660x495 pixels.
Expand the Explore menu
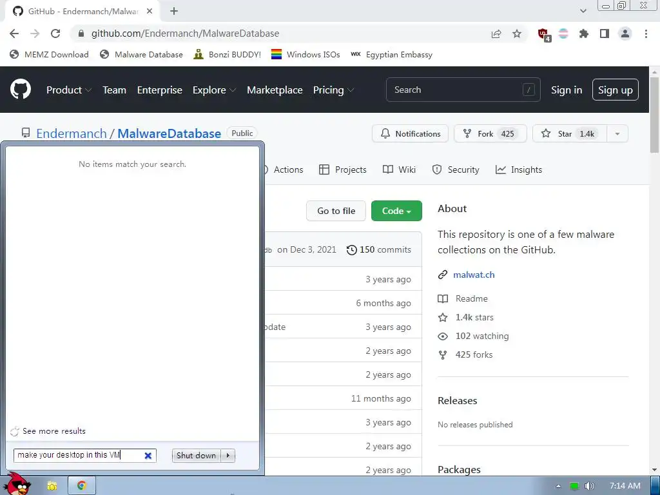(x=214, y=90)
